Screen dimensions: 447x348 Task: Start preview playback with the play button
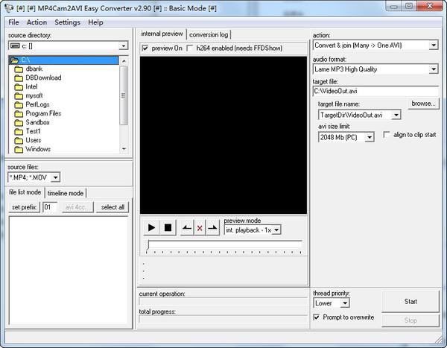pyautogui.click(x=151, y=227)
